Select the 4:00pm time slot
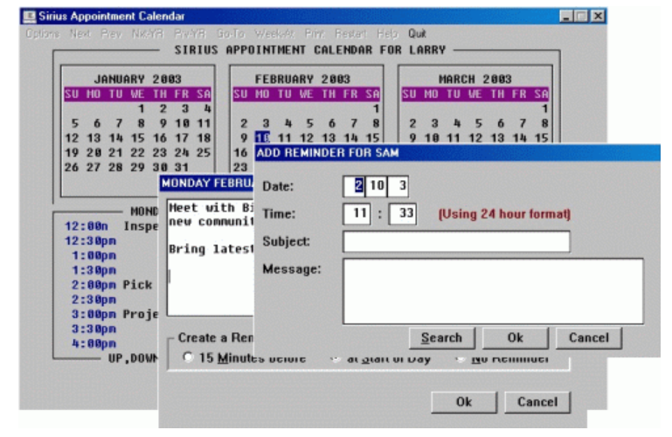 (94, 343)
